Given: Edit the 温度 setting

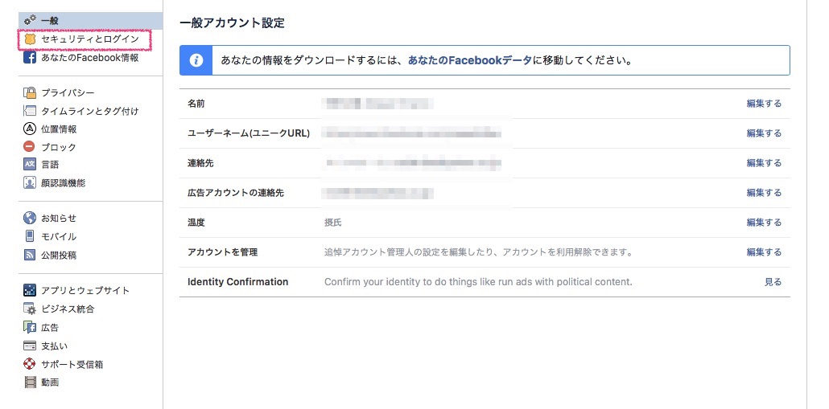Looking at the screenshot, I should point(764,223).
